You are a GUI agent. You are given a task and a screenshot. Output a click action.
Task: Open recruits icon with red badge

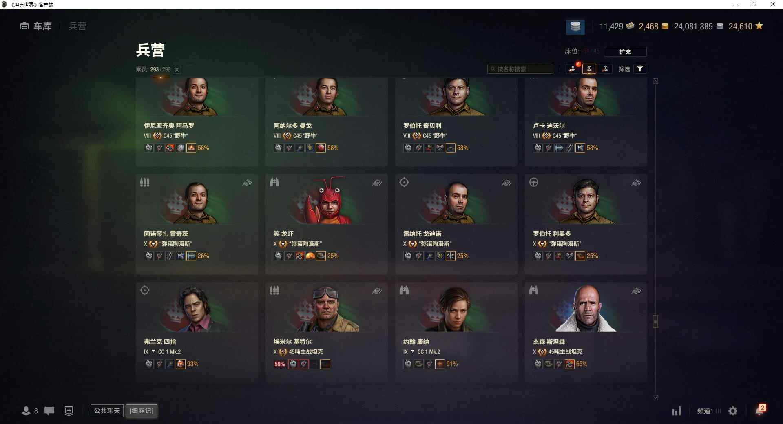click(x=573, y=68)
